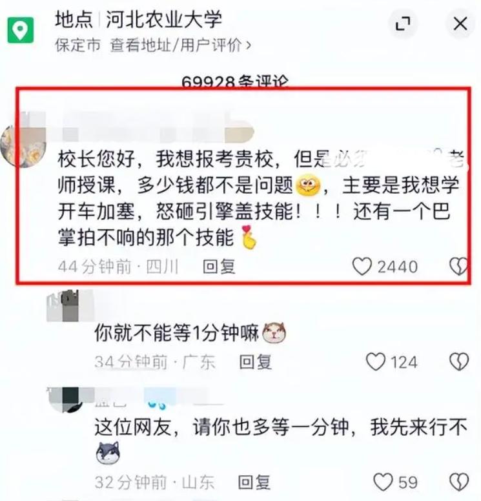The width and height of the screenshot is (481, 501).
Task: Reply to the comment from 四川
Action: click(x=220, y=267)
